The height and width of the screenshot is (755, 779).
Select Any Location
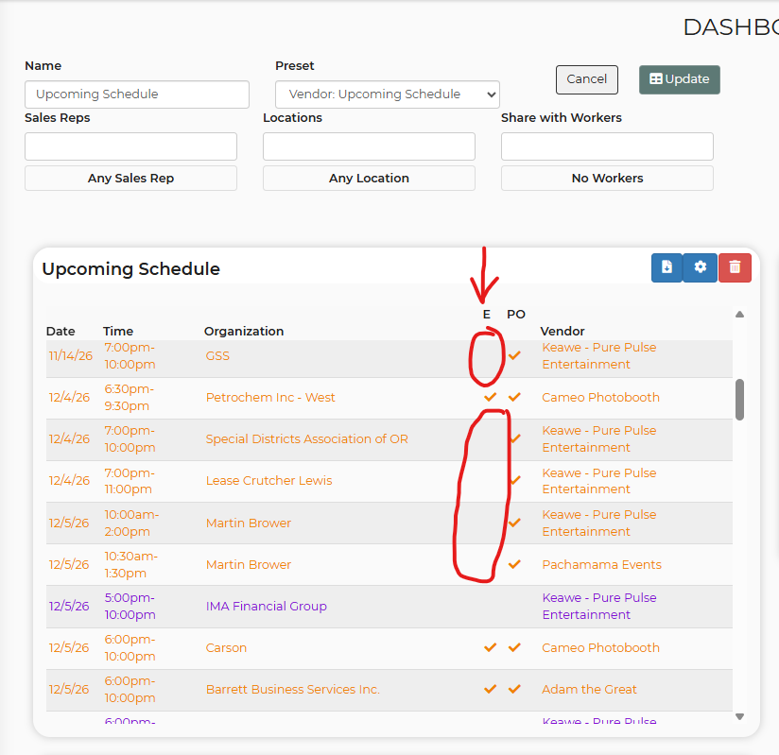369,179
